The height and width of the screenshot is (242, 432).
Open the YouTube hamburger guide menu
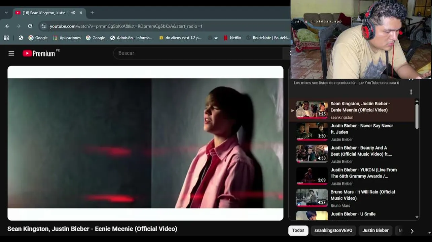11,53
